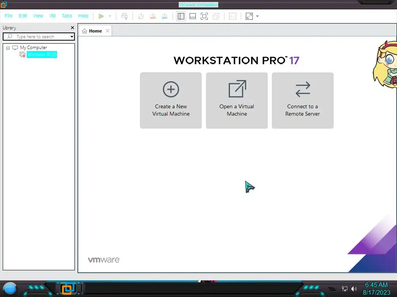Click Open a Virtual Machine
Image resolution: width=397 pixels, height=297 pixels.
[237, 101]
